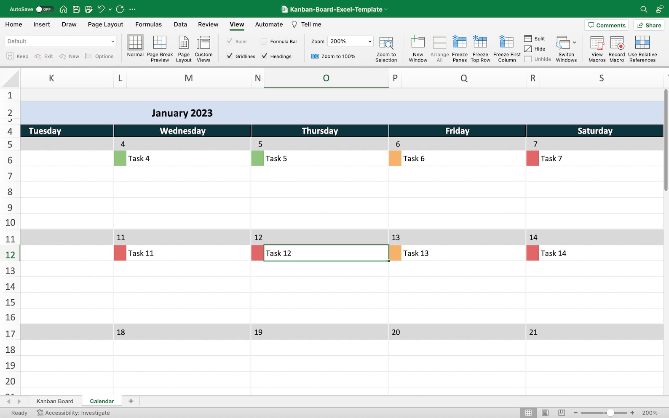669x418 pixels.
Task: Click the vertical scrollbar thumb
Action: point(666,140)
